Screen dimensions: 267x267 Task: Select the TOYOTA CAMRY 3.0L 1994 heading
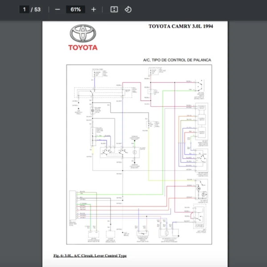pos(181,26)
